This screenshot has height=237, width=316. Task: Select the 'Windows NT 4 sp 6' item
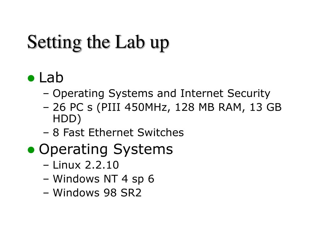point(103,179)
